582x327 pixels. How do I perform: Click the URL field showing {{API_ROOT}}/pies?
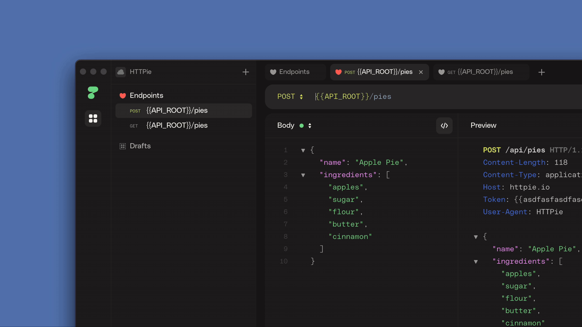(353, 97)
